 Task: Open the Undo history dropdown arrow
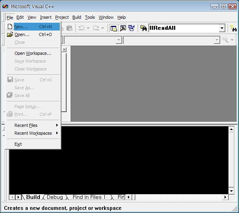(x=88, y=28)
